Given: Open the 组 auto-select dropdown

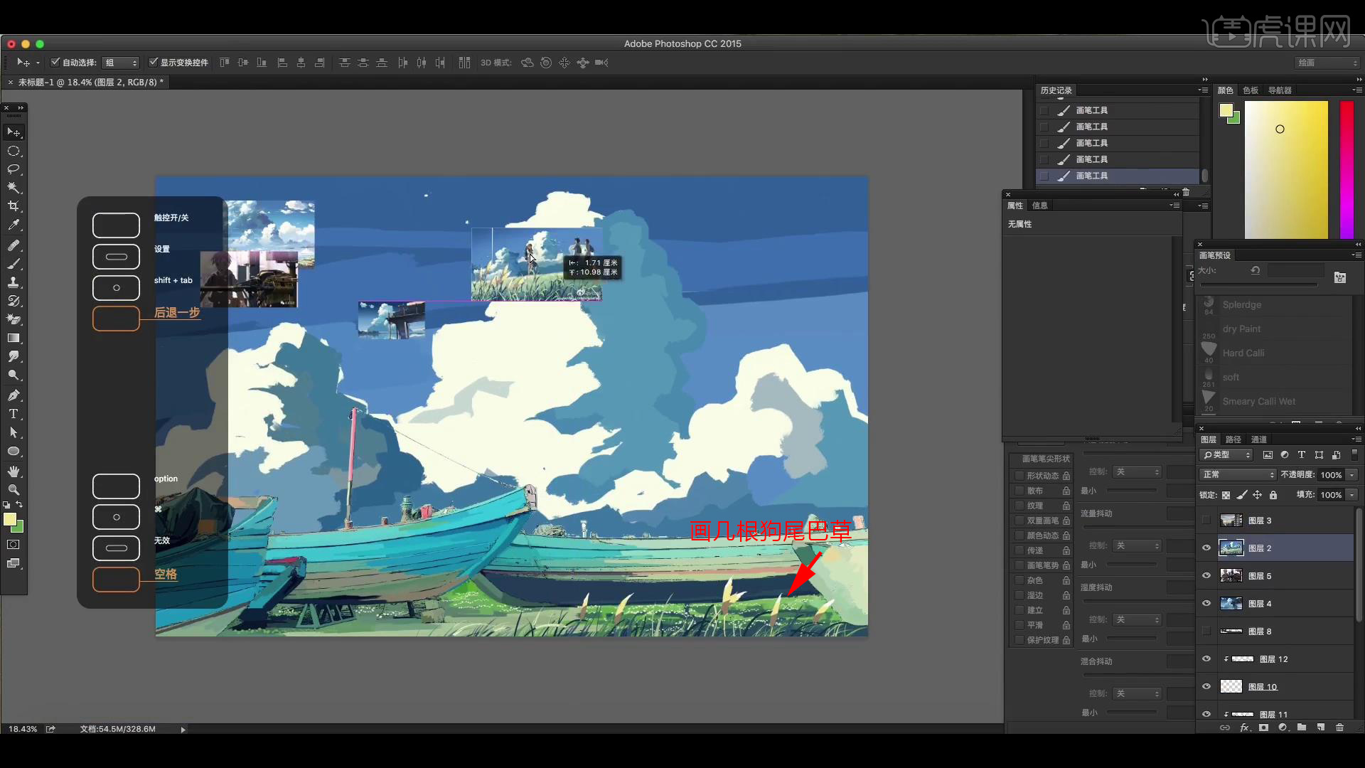Looking at the screenshot, I should [120, 63].
